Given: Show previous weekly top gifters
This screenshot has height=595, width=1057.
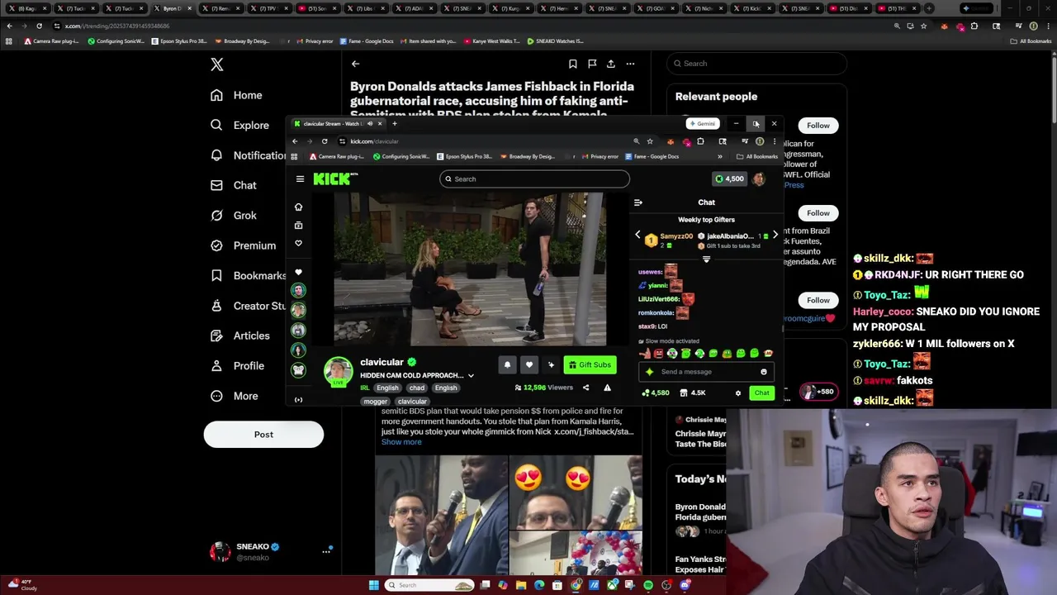Looking at the screenshot, I should (638, 235).
